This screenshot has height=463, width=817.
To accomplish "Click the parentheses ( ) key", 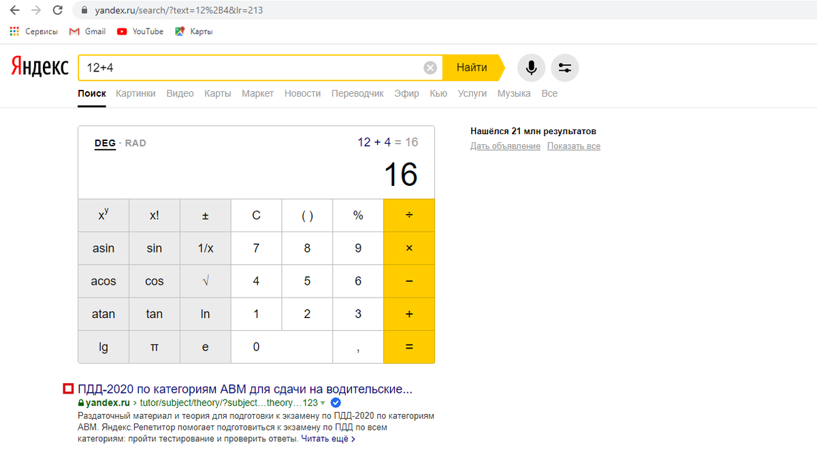I will pyautogui.click(x=307, y=215).
